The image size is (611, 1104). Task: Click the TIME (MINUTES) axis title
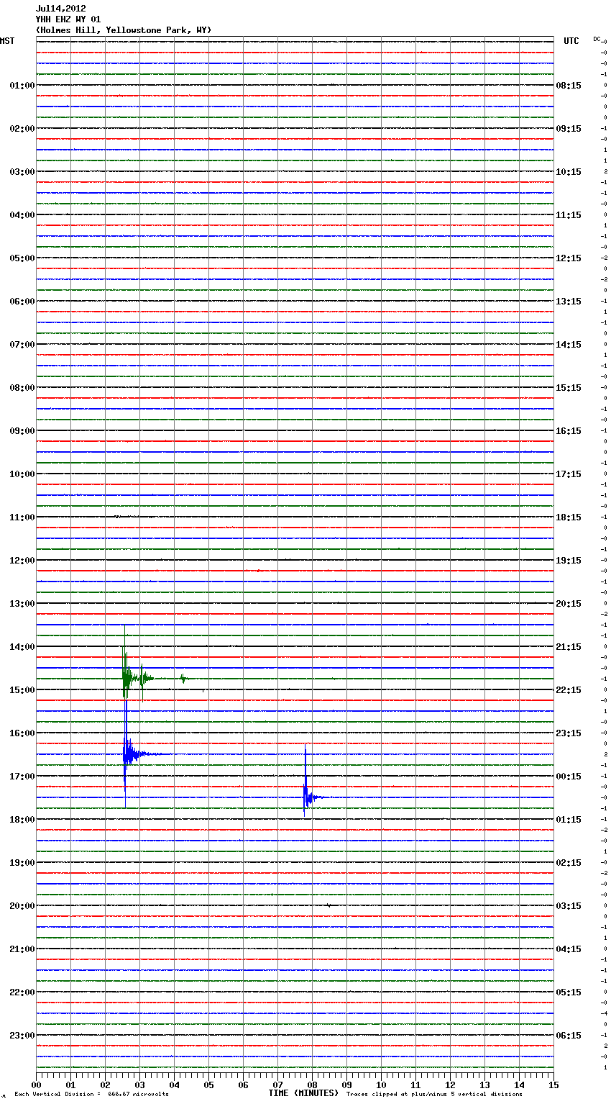pos(303,1093)
